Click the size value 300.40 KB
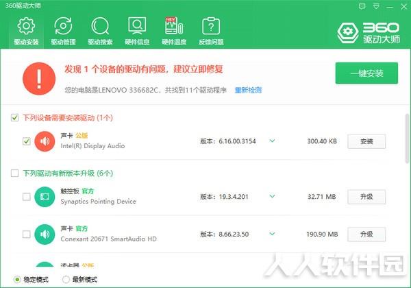 tap(322, 141)
